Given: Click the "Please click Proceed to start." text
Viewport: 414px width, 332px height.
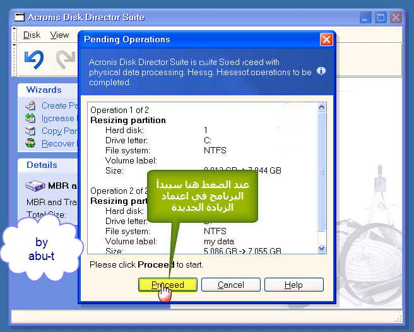Looking at the screenshot, I should (146, 264).
